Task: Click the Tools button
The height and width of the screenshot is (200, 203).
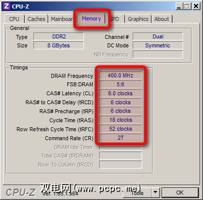Action: [137, 193]
